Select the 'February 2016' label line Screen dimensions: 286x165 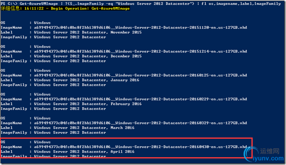[71, 104]
